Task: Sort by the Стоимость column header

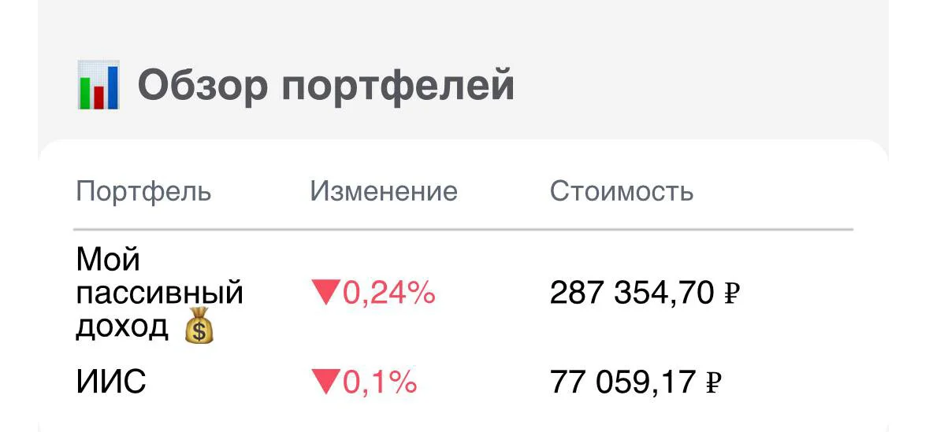Action: [x=622, y=192]
